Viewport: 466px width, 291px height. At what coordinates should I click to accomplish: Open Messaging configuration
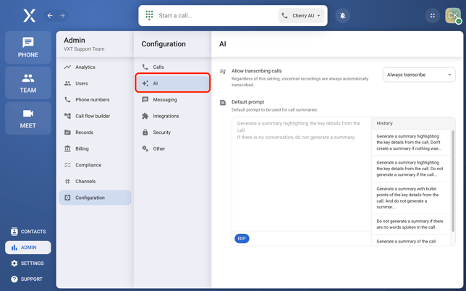tap(172, 100)
